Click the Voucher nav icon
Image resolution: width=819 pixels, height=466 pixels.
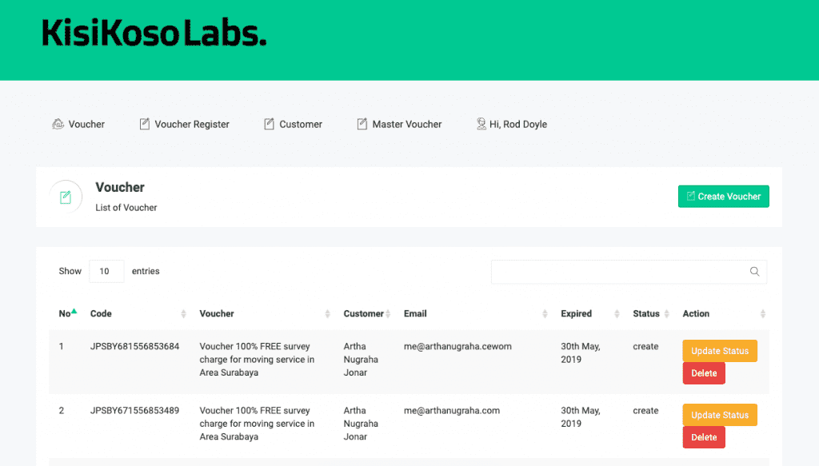point(58,124)
